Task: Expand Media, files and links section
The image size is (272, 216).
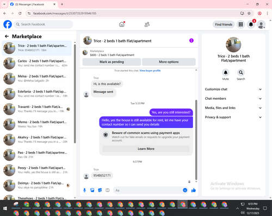Action: (x=233, y=108)
